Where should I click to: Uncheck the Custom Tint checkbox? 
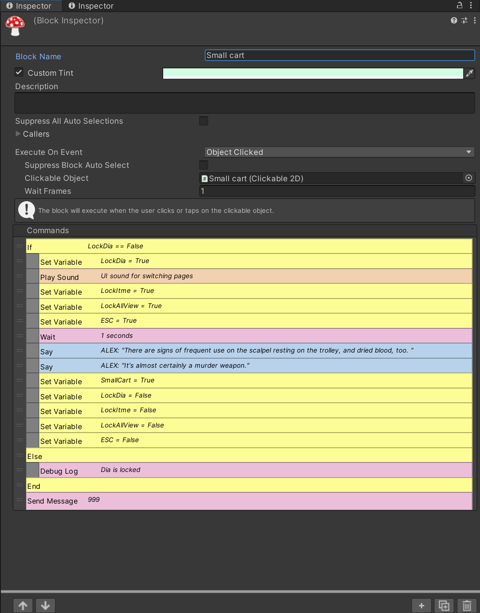19,72
